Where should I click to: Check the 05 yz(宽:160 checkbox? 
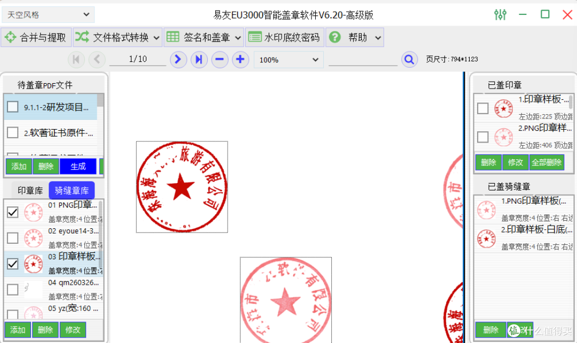(12, 314)
